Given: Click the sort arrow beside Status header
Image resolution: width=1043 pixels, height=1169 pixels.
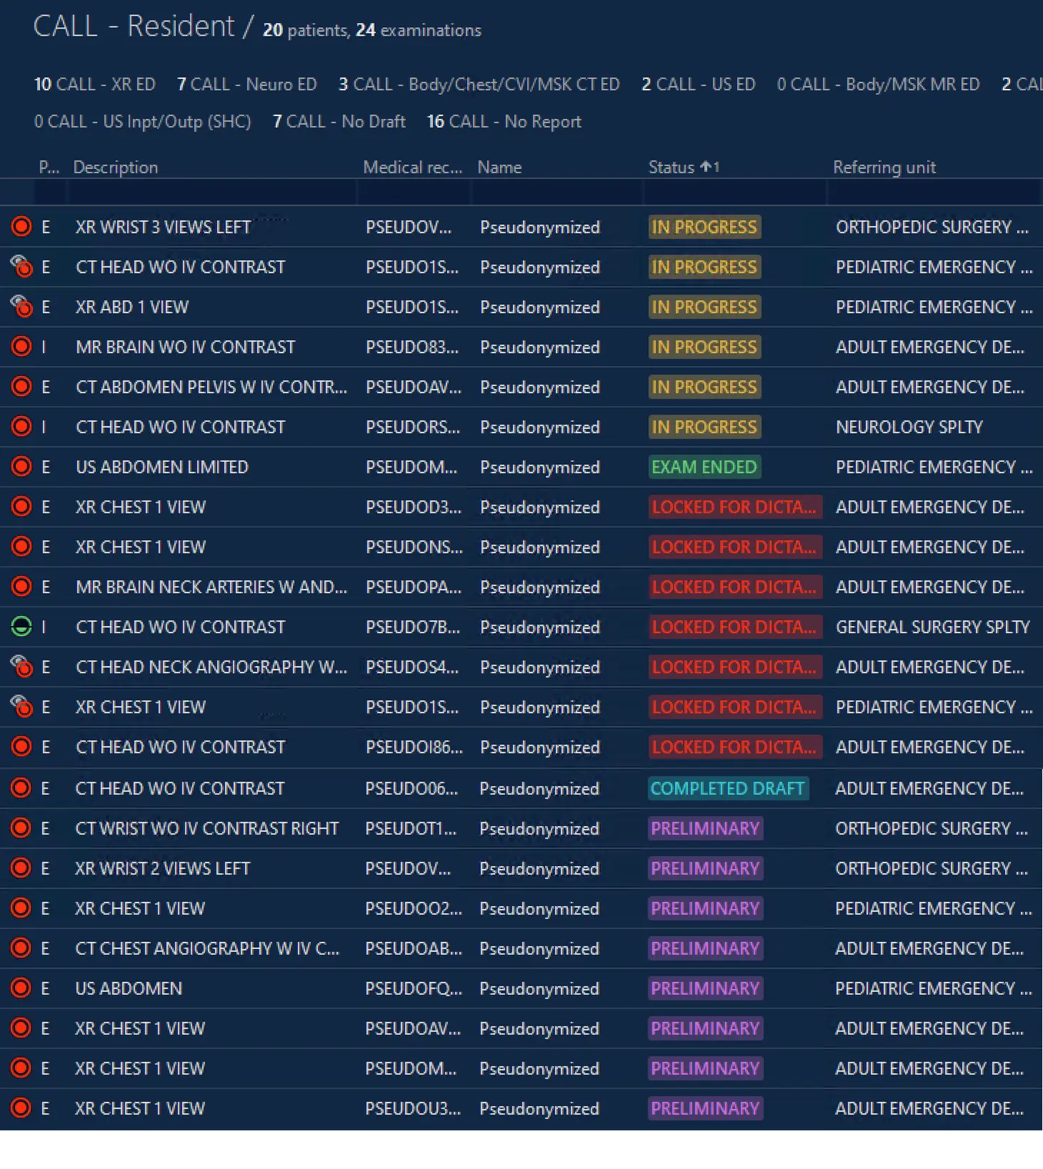Looking at the screenshot, I should pyautogui.click(x=706, y=167).
